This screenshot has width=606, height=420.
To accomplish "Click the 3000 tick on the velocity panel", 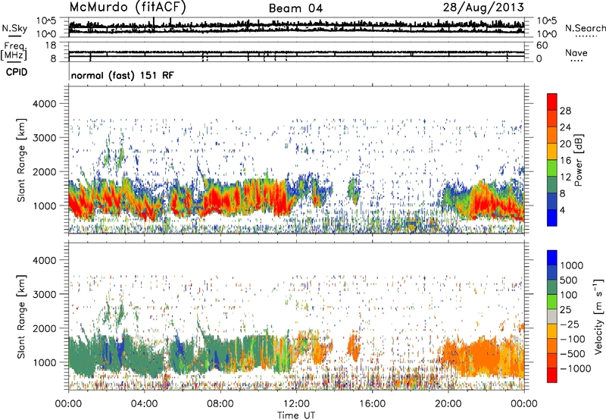I will point(44,294).
